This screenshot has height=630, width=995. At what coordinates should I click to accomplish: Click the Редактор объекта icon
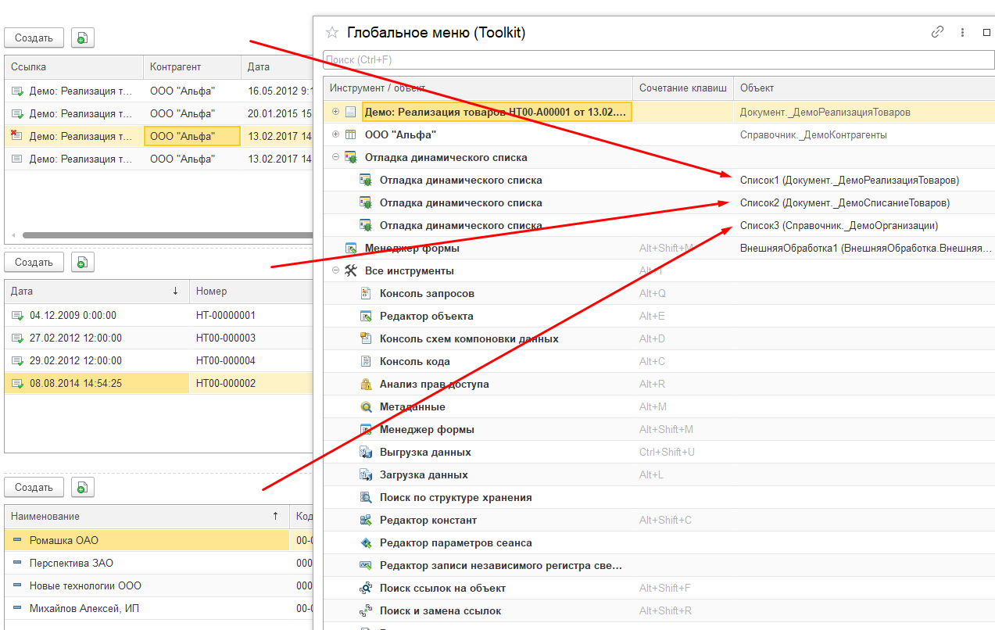(366, 316)
